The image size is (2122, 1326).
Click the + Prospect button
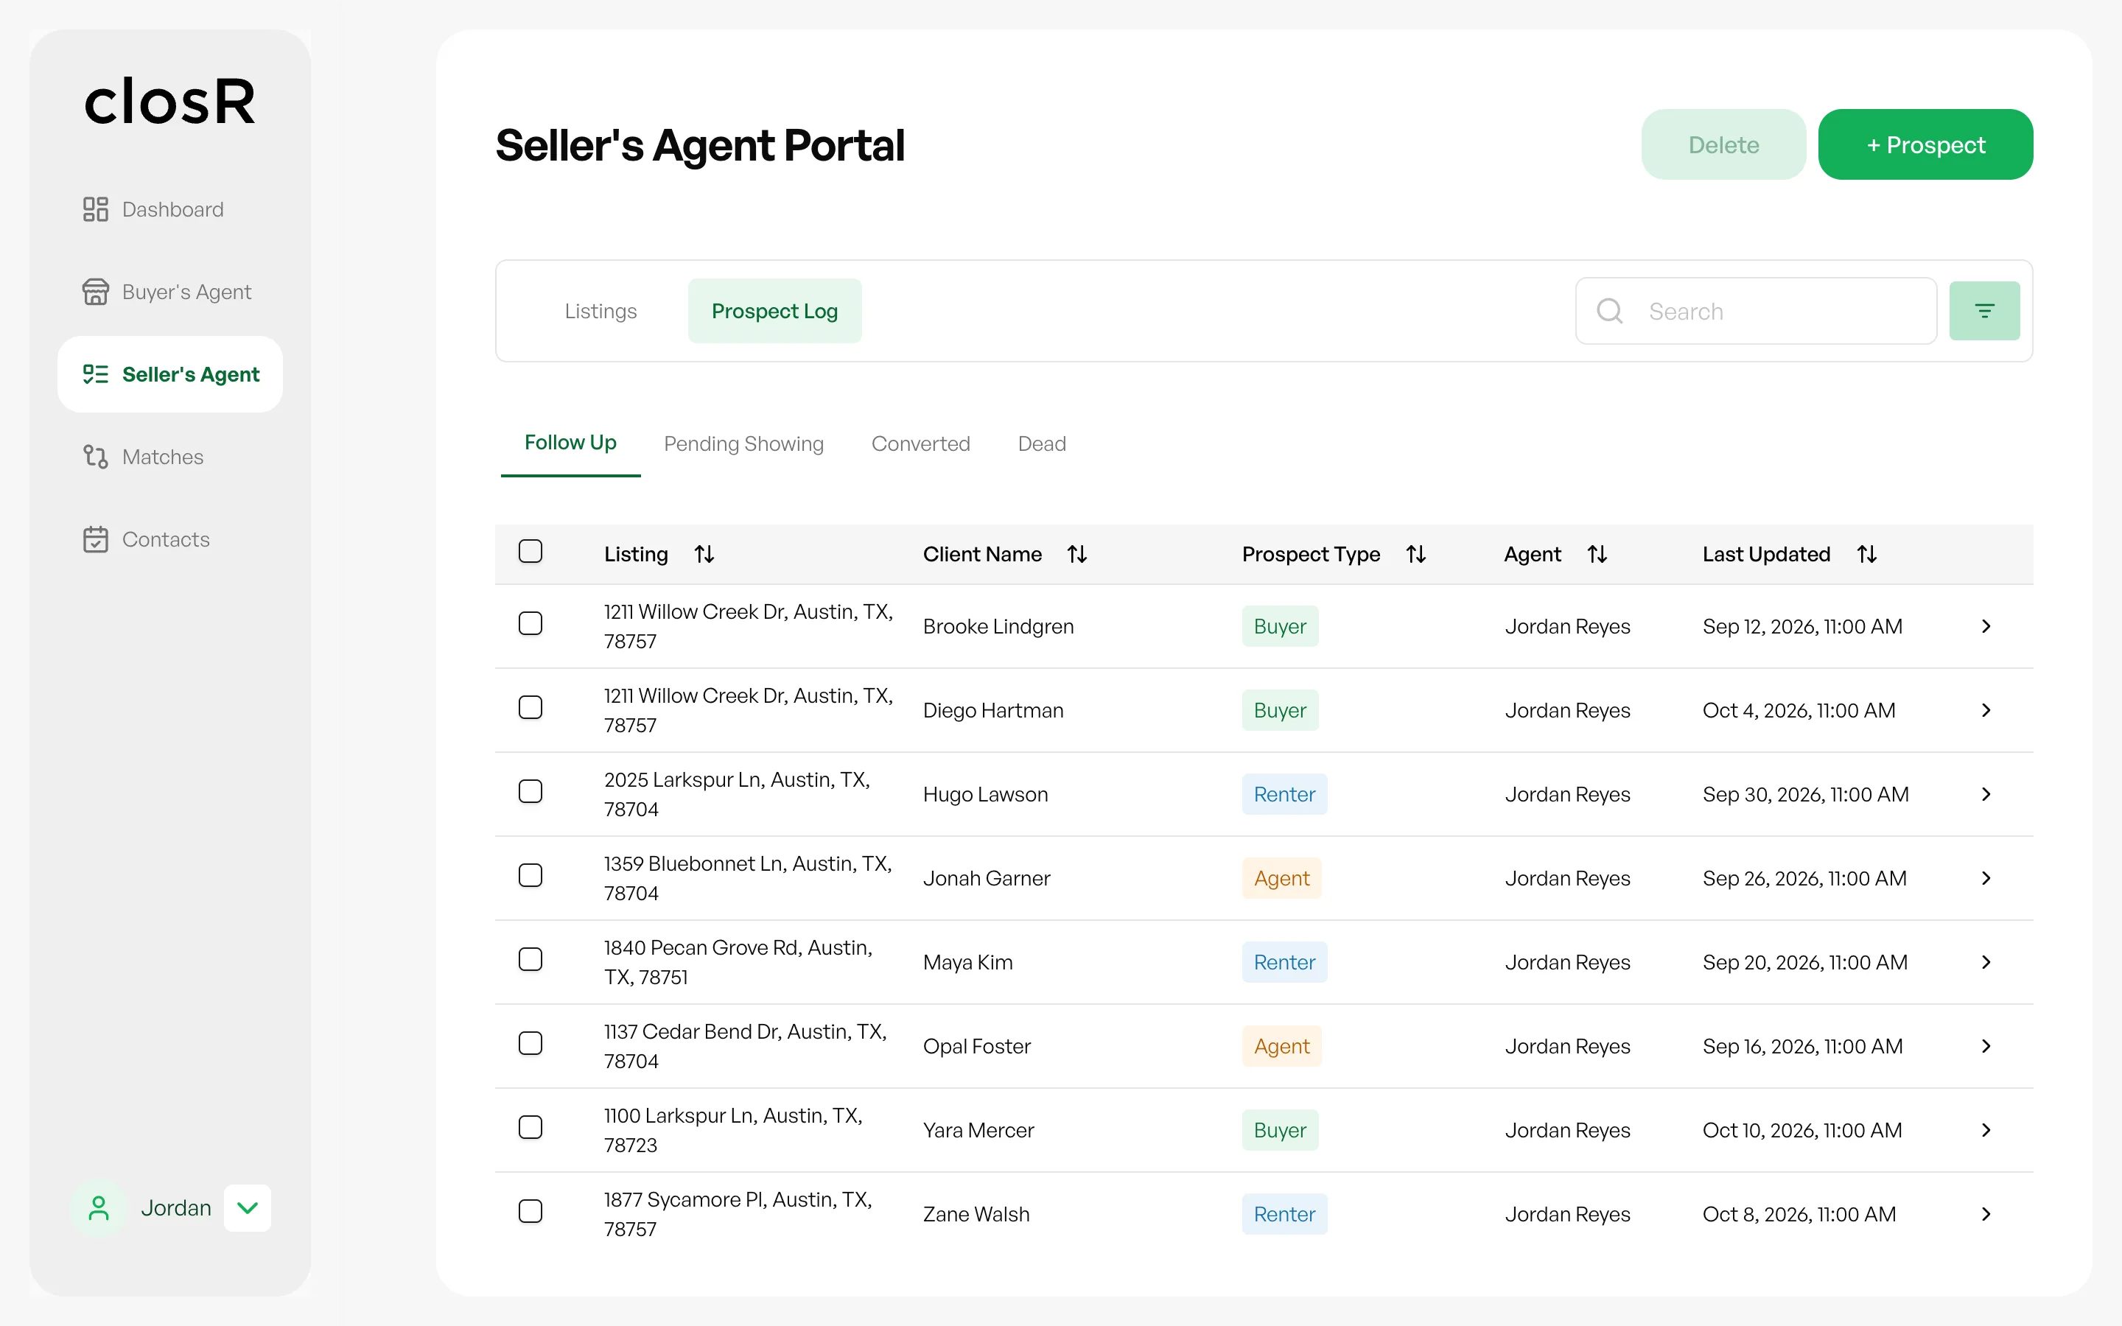[x=1925, y=144]
